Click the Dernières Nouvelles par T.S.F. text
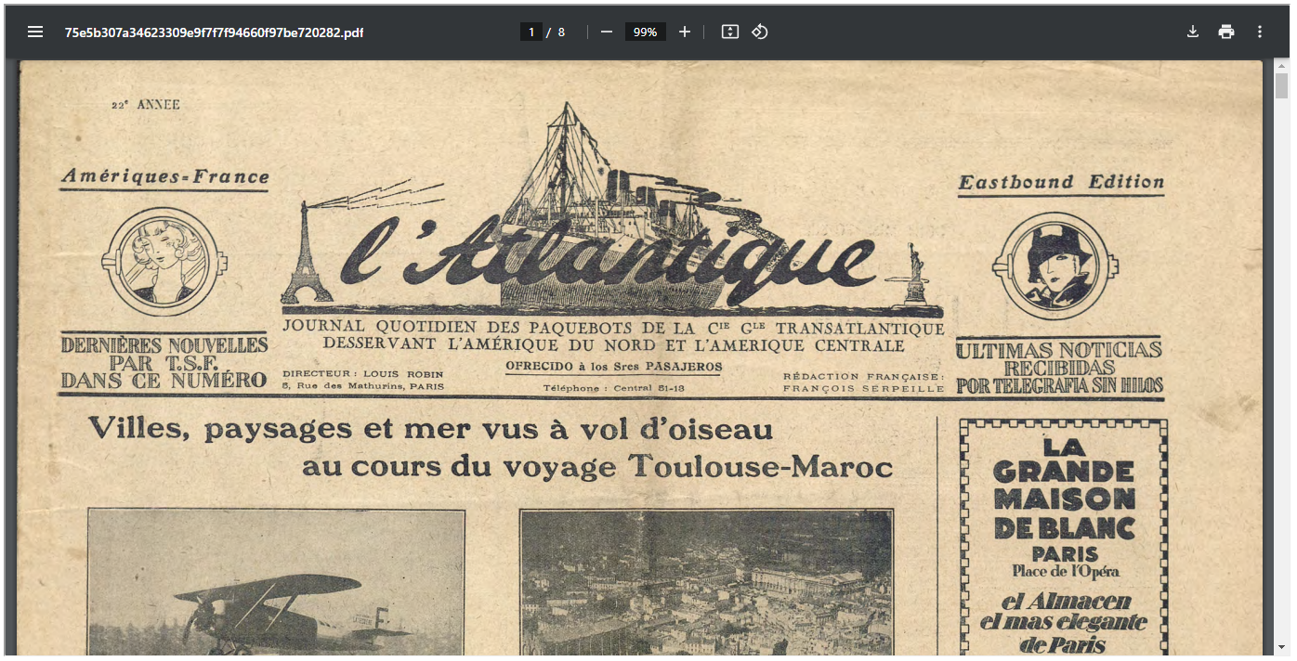This screenshot has height=661, width=1297. pos(164,363)
